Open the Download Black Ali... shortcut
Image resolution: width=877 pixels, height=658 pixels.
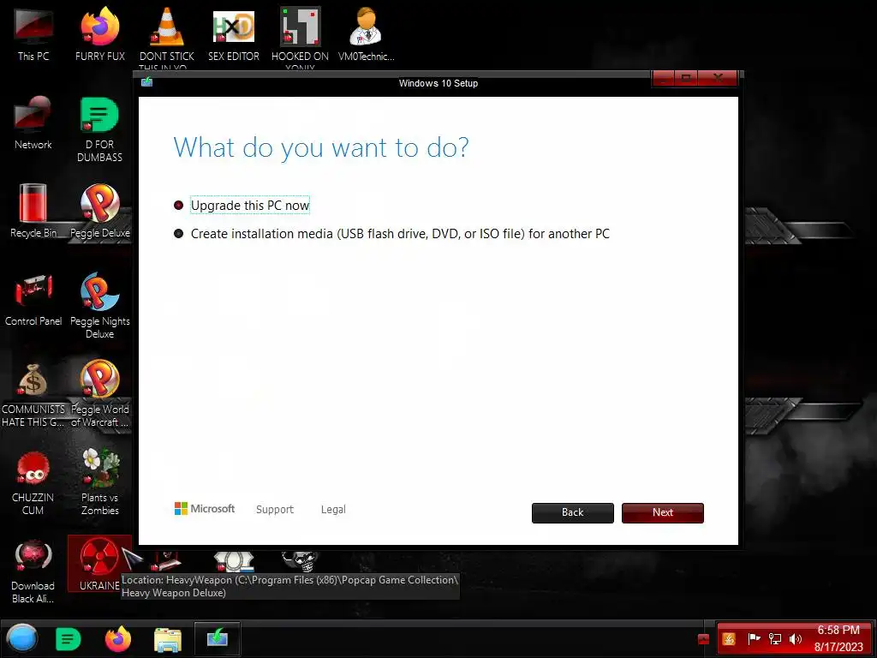pos(33,571)
